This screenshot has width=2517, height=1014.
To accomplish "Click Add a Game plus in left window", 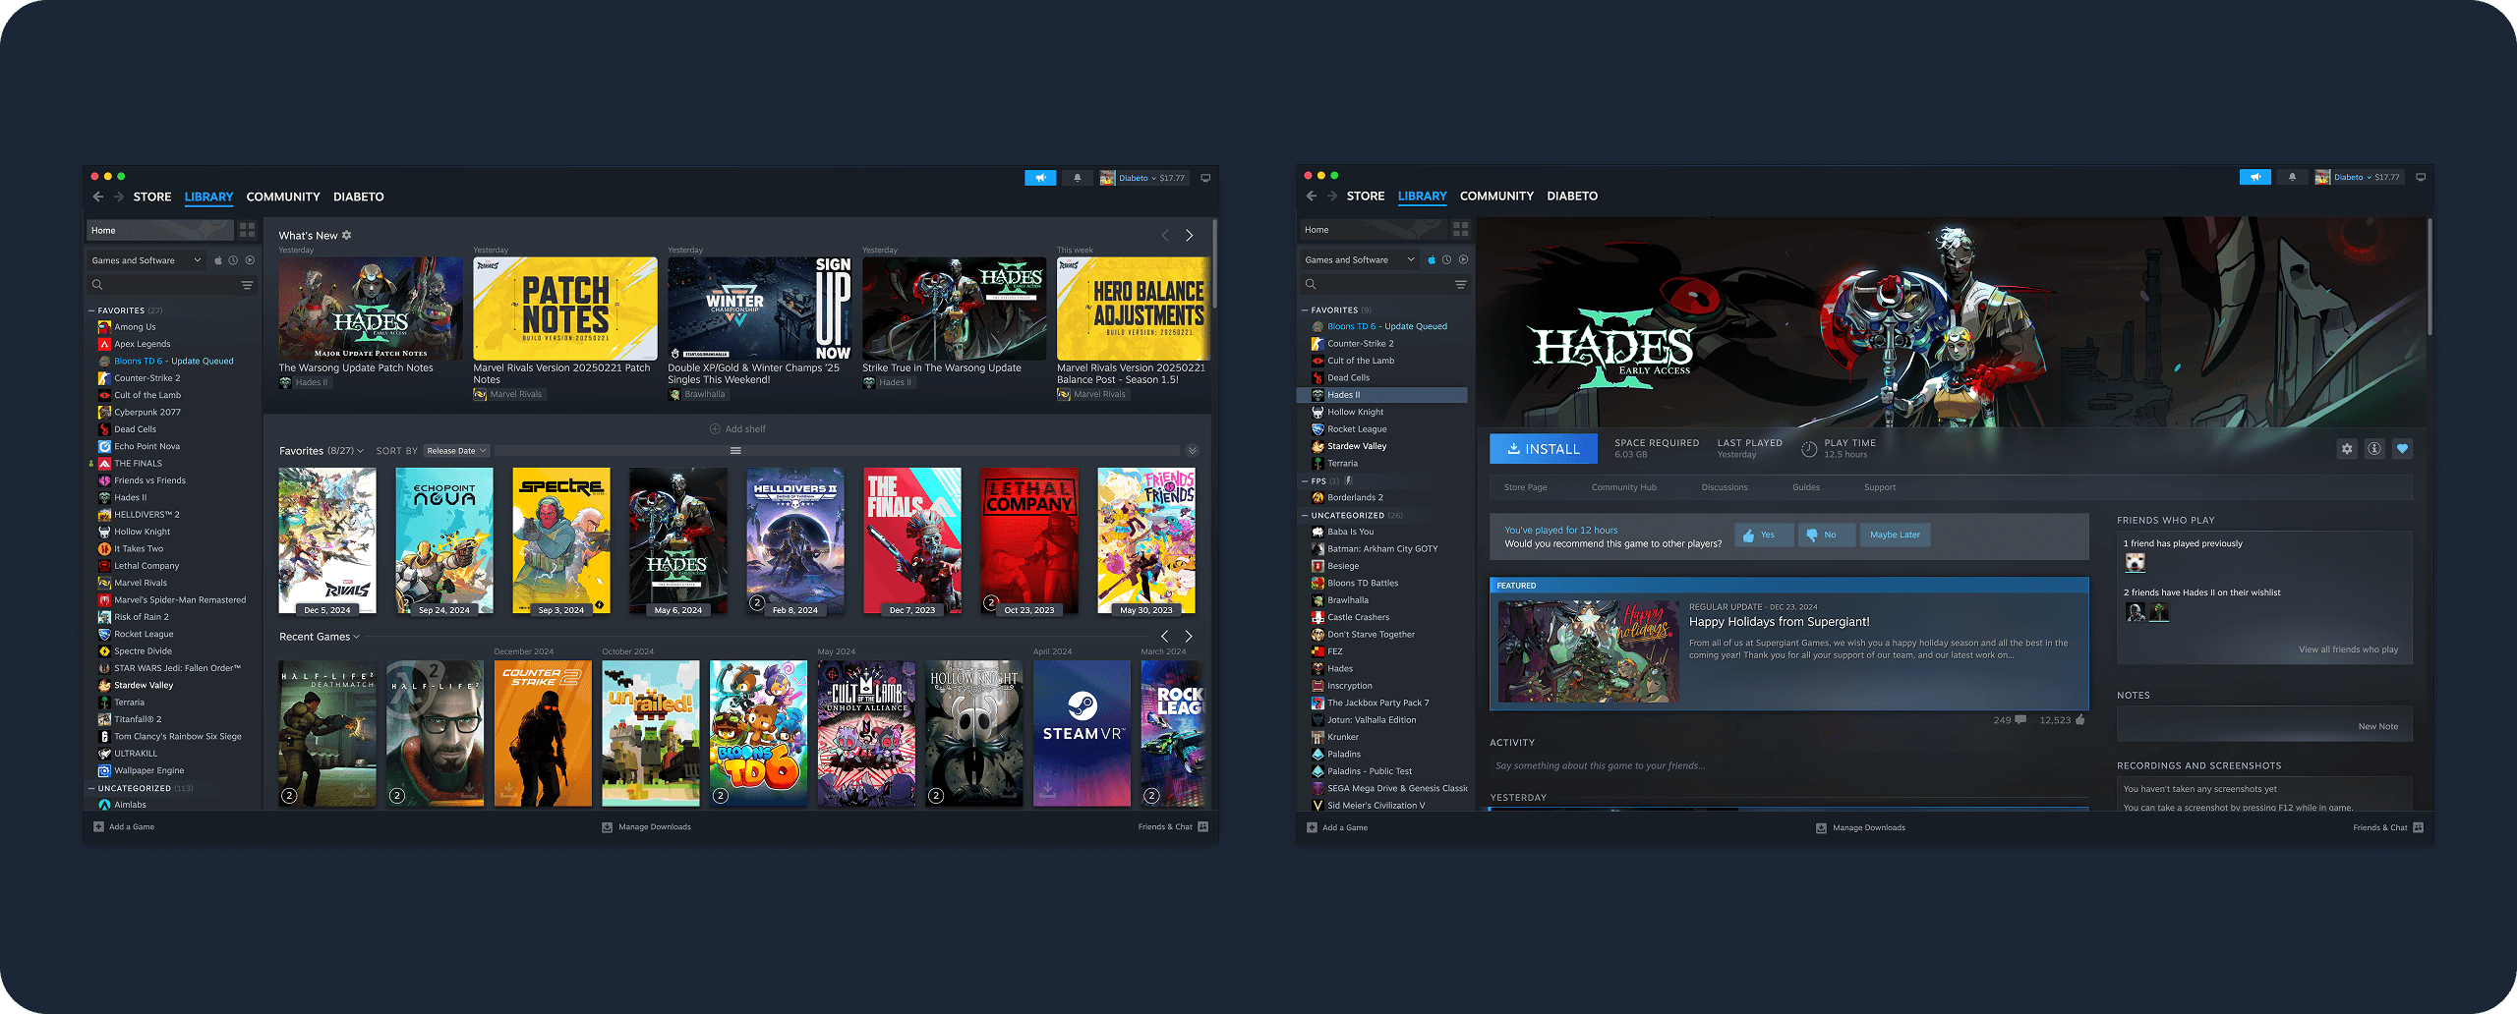I will click(98, 826).
